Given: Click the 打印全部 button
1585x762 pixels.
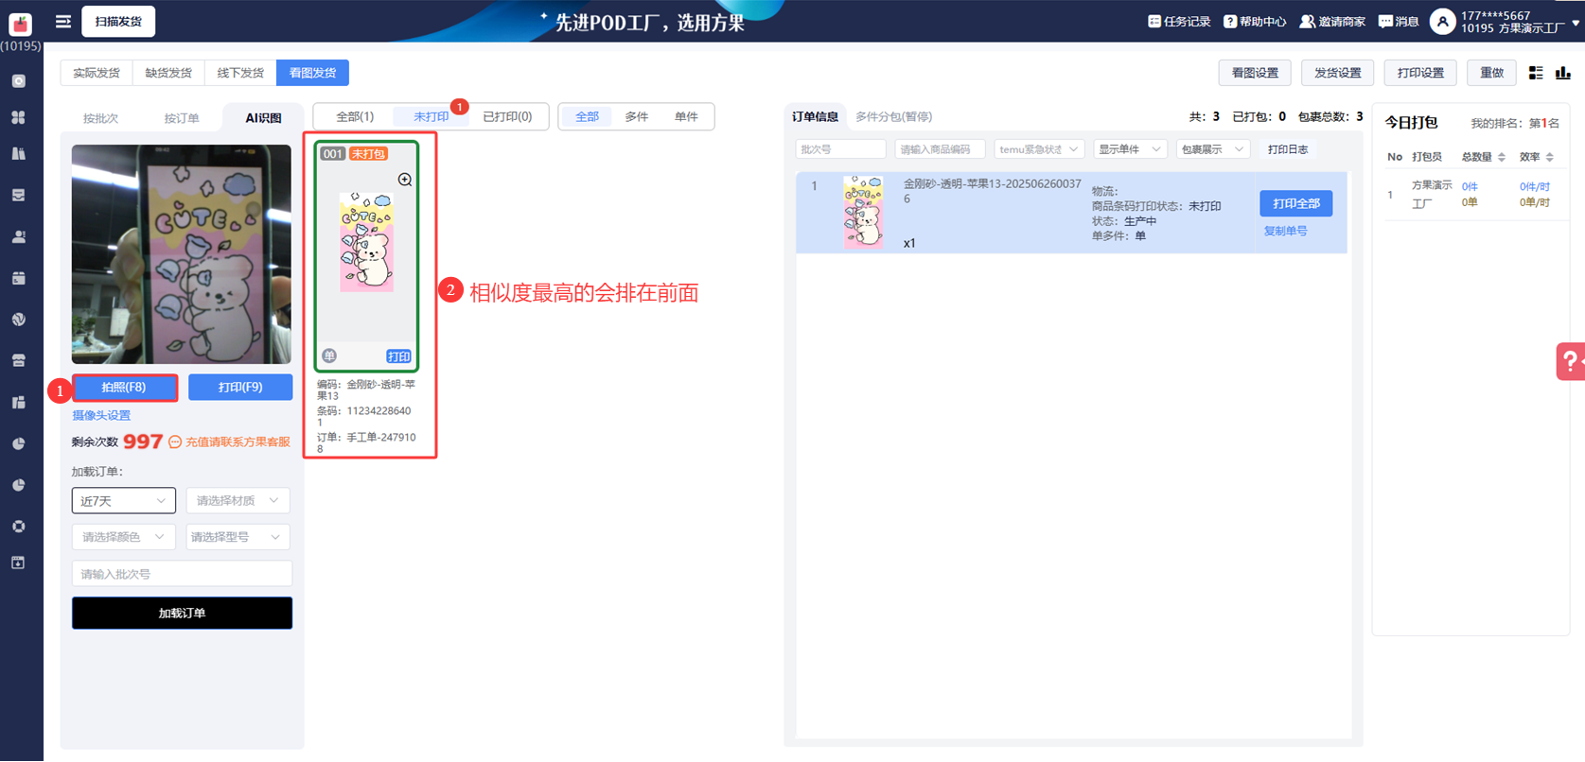Looking at the screenshot, I should (x=1296, y=203).
